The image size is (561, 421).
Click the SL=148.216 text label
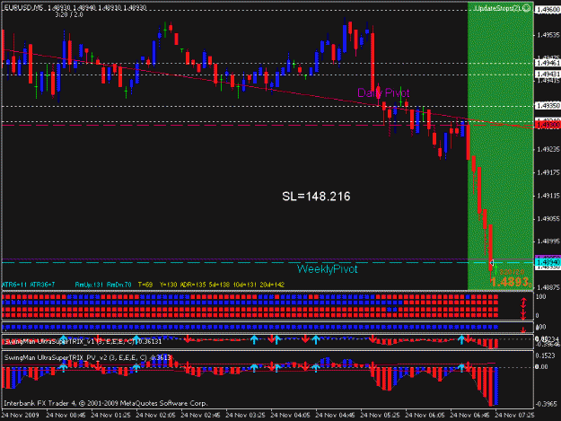(x=316, y=197)
